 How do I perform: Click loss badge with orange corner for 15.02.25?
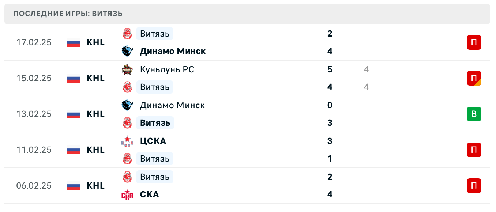pyautogui.click(x=474, y=78)
